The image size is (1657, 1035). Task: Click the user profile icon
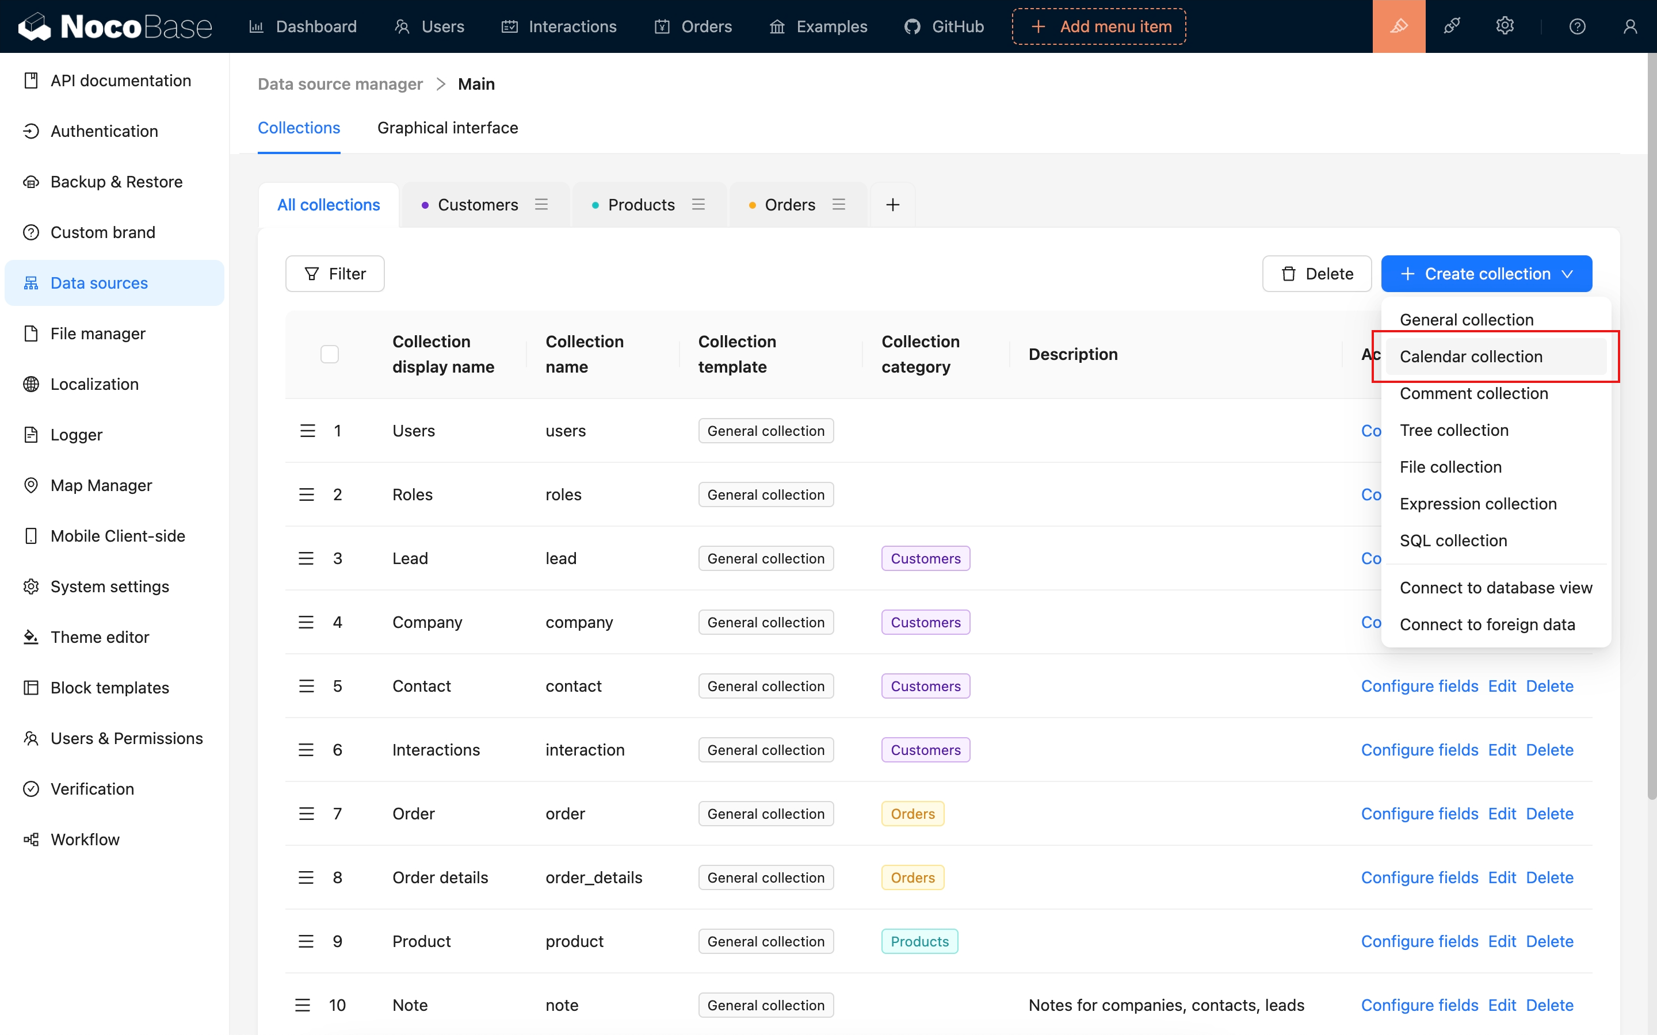click(x=1629, y=26)
